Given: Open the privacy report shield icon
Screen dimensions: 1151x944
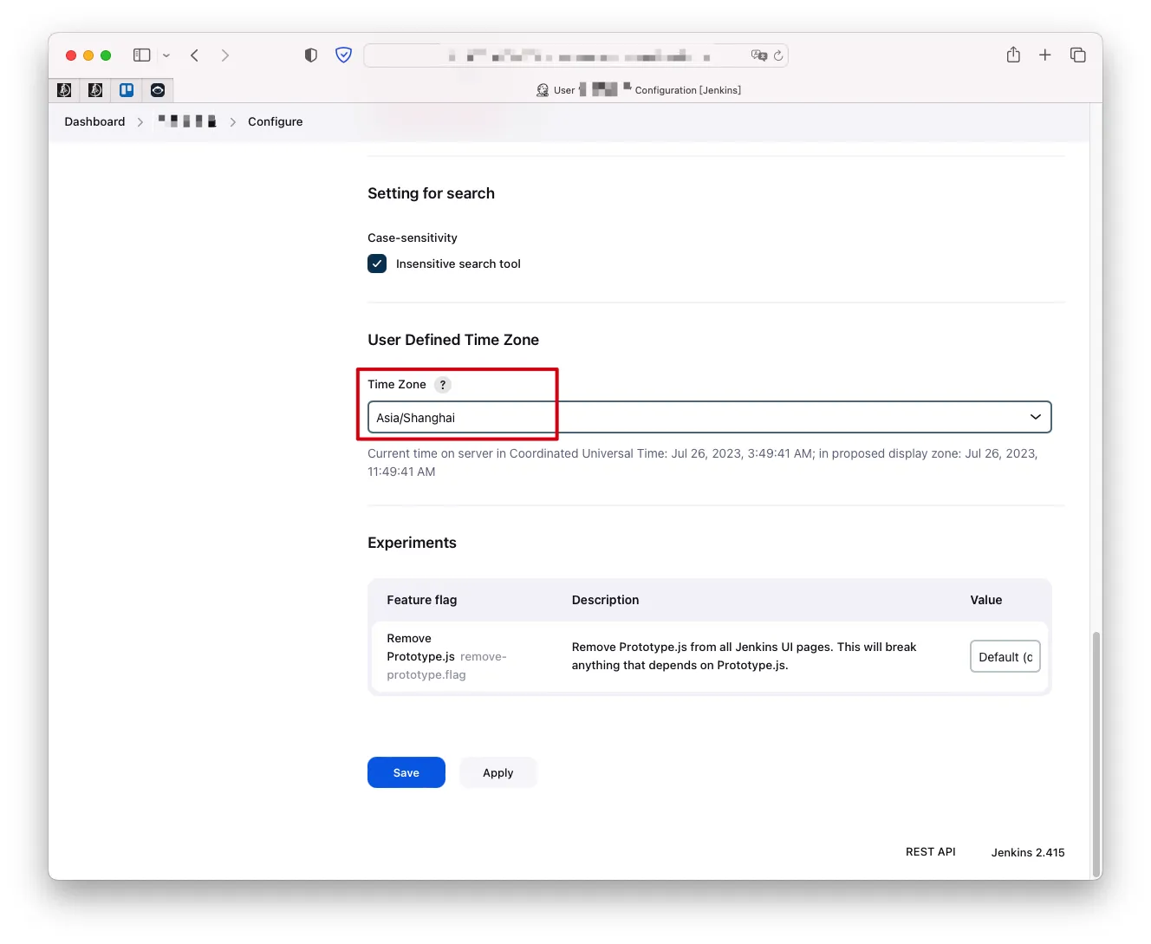Looking at the screenshot, I should [x=311, y=55].
